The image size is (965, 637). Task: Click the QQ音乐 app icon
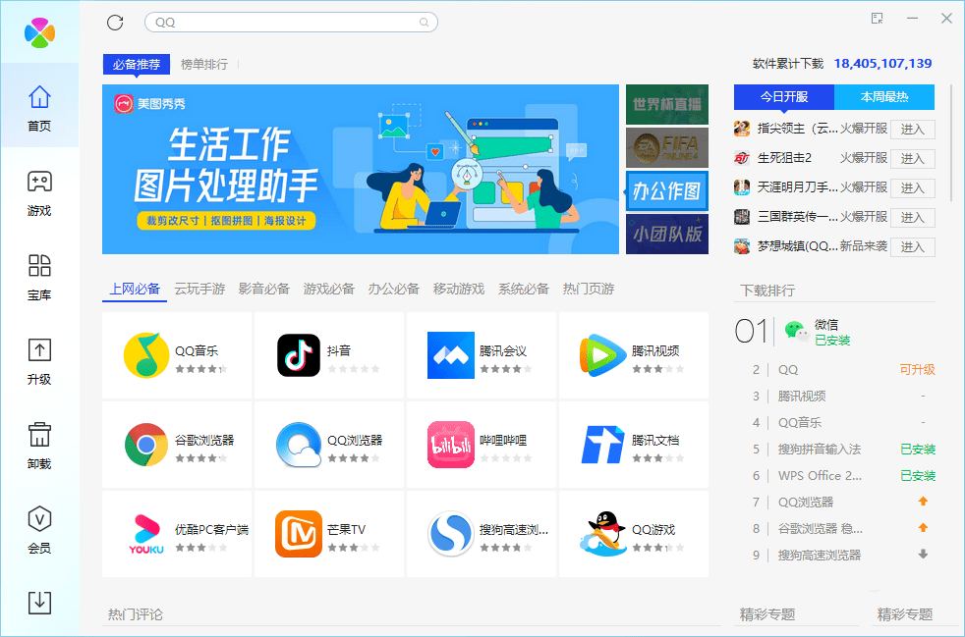click(x=146, y=355)
